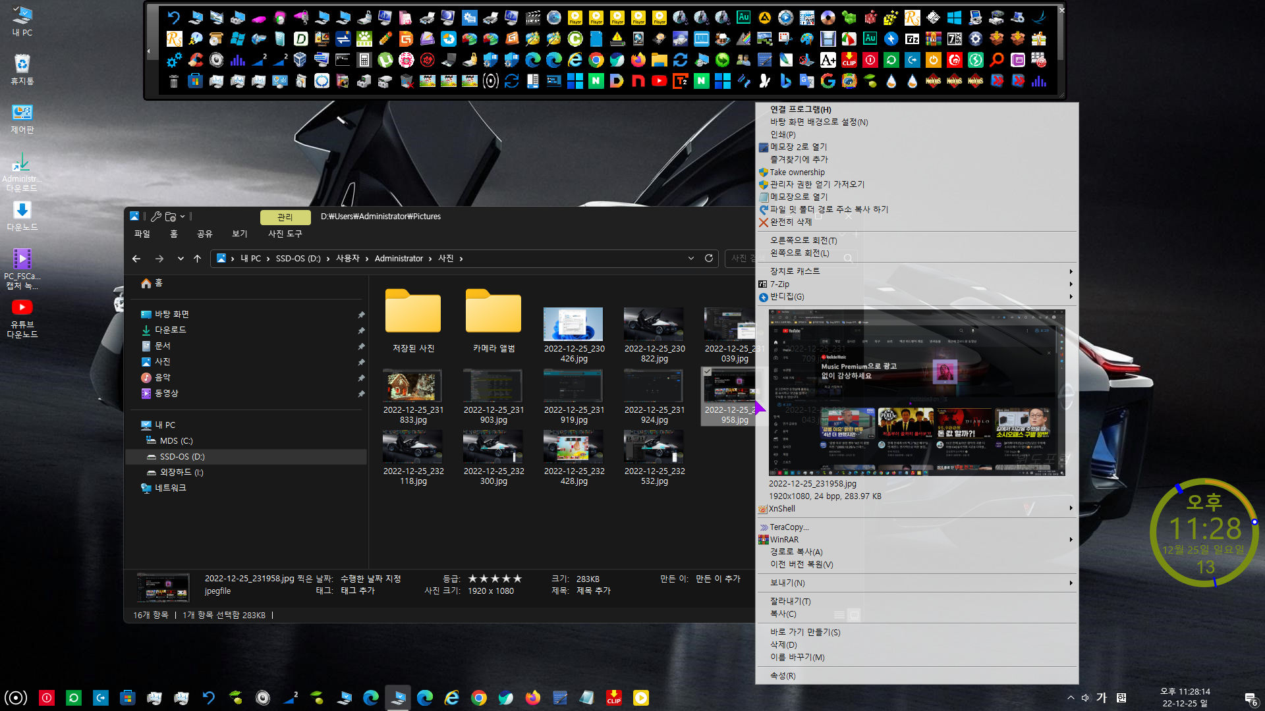Open Chrome from the taskbar

479,698
